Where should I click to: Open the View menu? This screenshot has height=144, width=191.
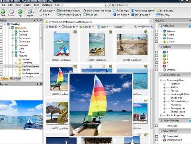click(18, 5)
